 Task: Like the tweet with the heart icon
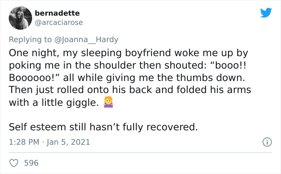point(14,163)
